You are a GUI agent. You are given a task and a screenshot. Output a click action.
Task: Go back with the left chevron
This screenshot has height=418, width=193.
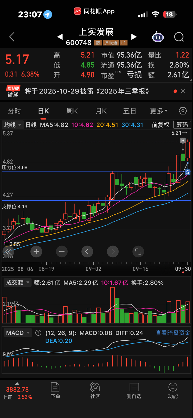pyautogui.click(x=12, y=37)
